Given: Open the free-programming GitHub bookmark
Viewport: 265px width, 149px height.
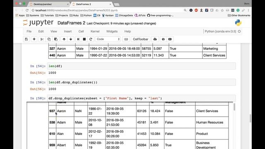Looking at the screenshot, I should (x=160, y=15).
